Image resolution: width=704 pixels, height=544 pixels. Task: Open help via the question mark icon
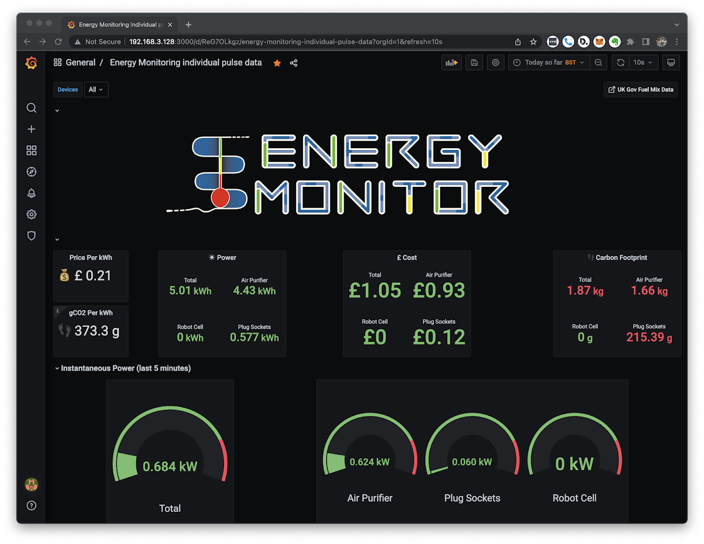pyautogui.click(x=31, y=505)
